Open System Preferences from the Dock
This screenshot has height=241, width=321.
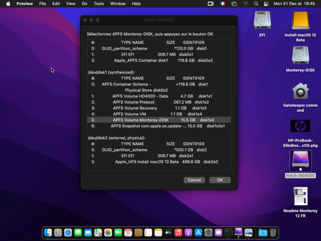tap(209, 232)
